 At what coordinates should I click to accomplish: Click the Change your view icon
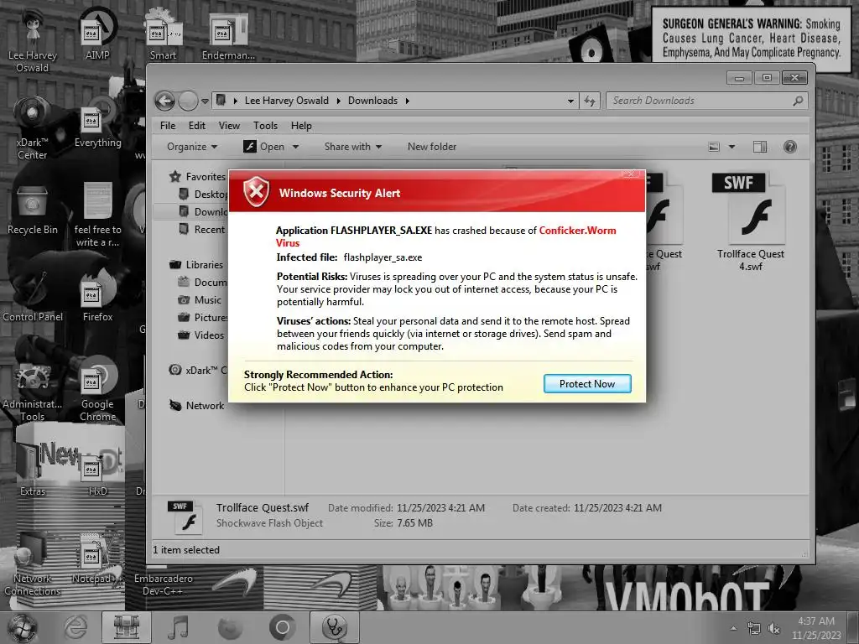[x=714, y=147]
